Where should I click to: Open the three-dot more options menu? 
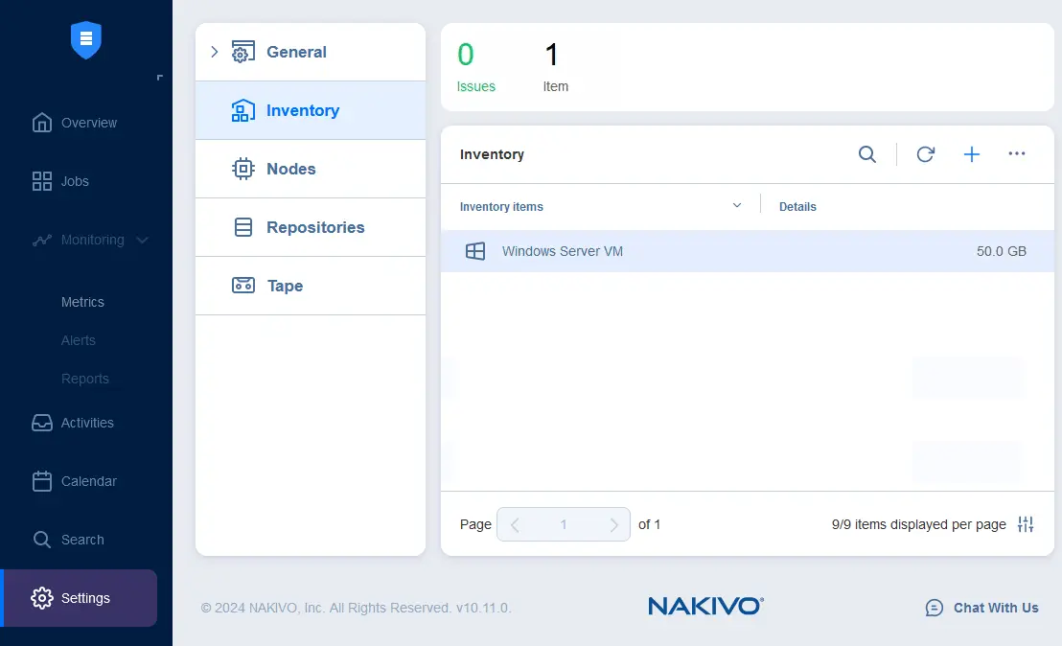coord(1017,154)
